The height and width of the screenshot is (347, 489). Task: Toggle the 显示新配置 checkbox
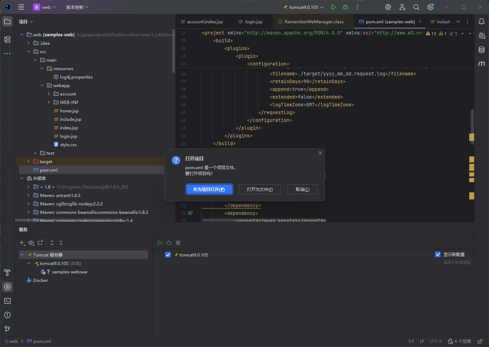(x=438, y=254)
